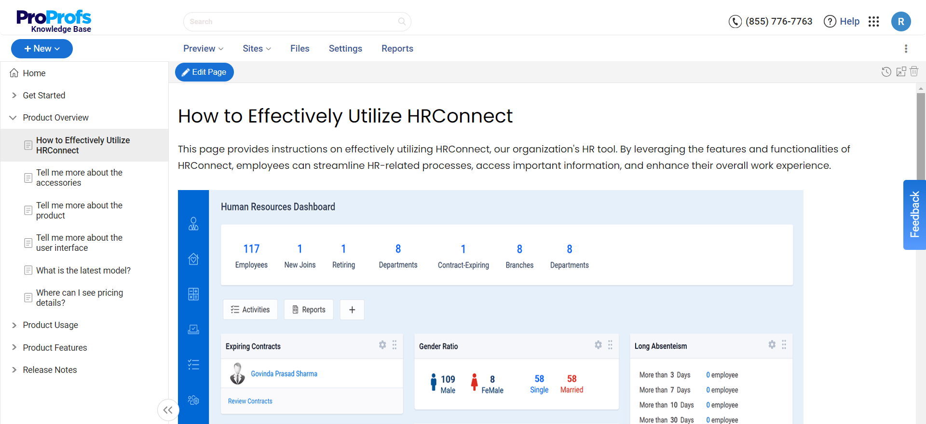926x424 pixels.
Task: Open the Sites dropdown menu
Action: pos(257,49)
